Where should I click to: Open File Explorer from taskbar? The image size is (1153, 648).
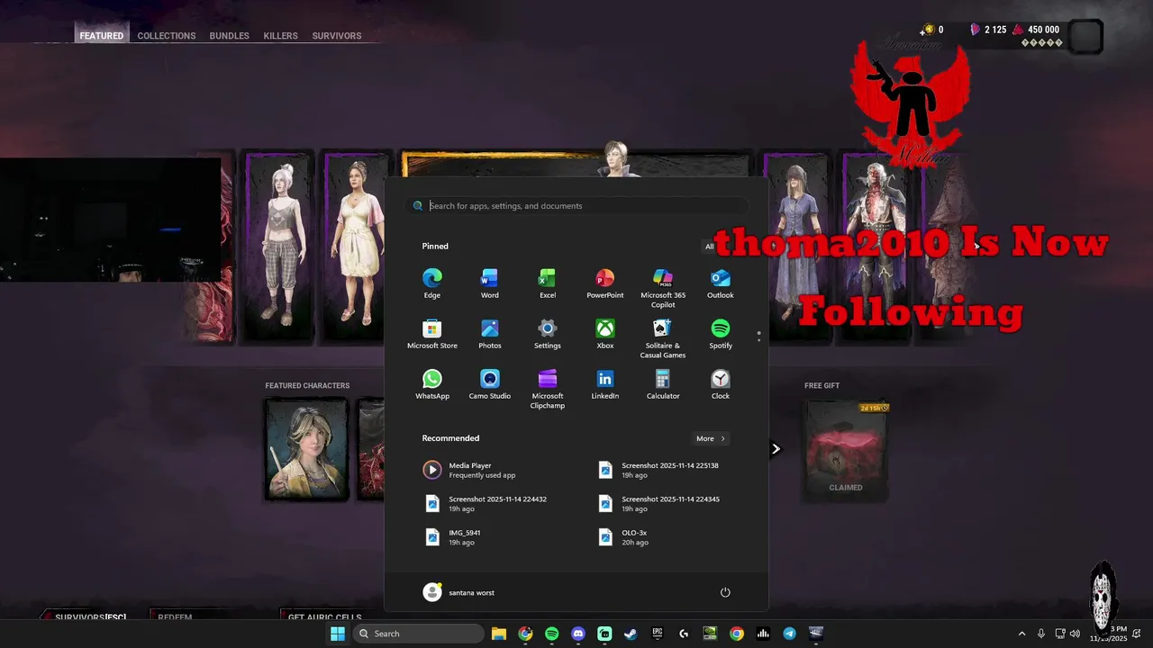(499, 634)
